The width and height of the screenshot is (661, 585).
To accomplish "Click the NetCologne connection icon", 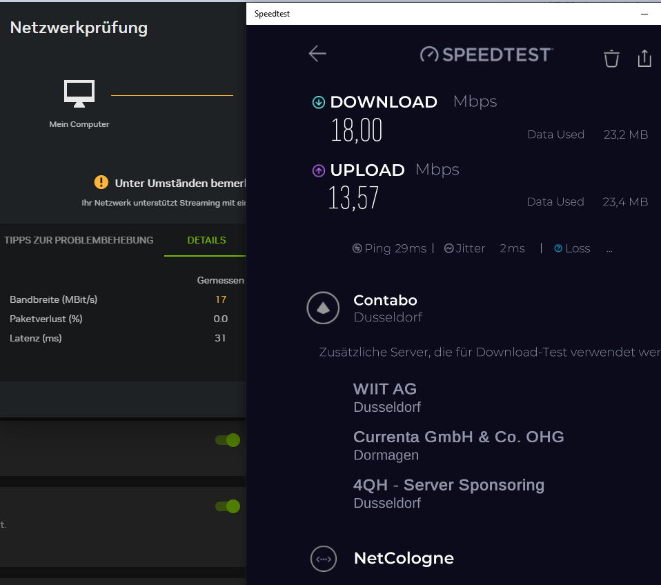I will 324,559.
